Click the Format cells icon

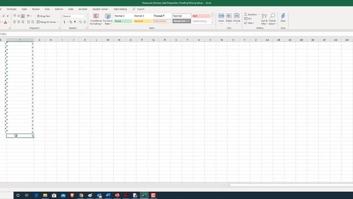pos(237,16)
